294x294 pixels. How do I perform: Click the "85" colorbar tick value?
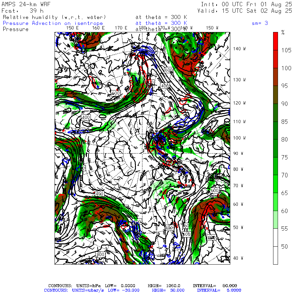pyautogui.click(x=285, y=122)
